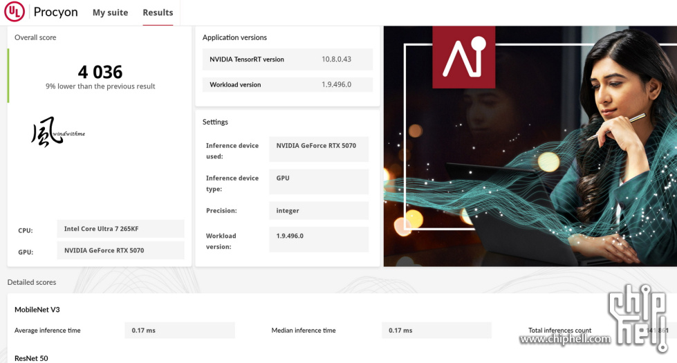Click the Application versions heading

click(x=234, y=37)
